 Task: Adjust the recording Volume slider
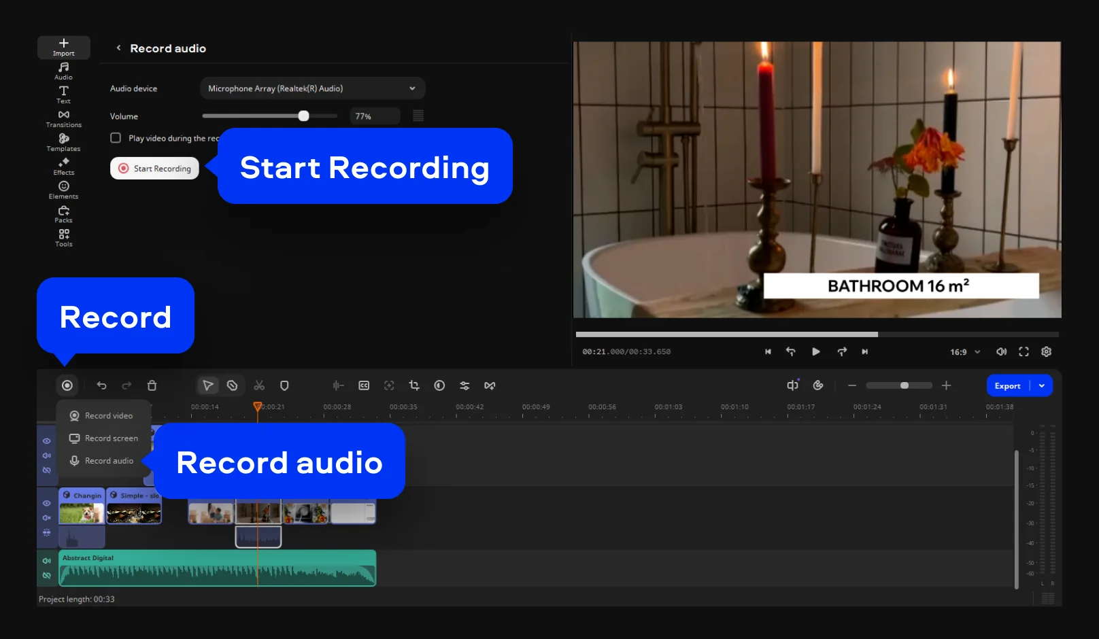[270, 116]
